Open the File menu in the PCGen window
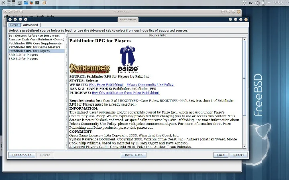This screenshot has height=180, width=289. pos(7,16)
